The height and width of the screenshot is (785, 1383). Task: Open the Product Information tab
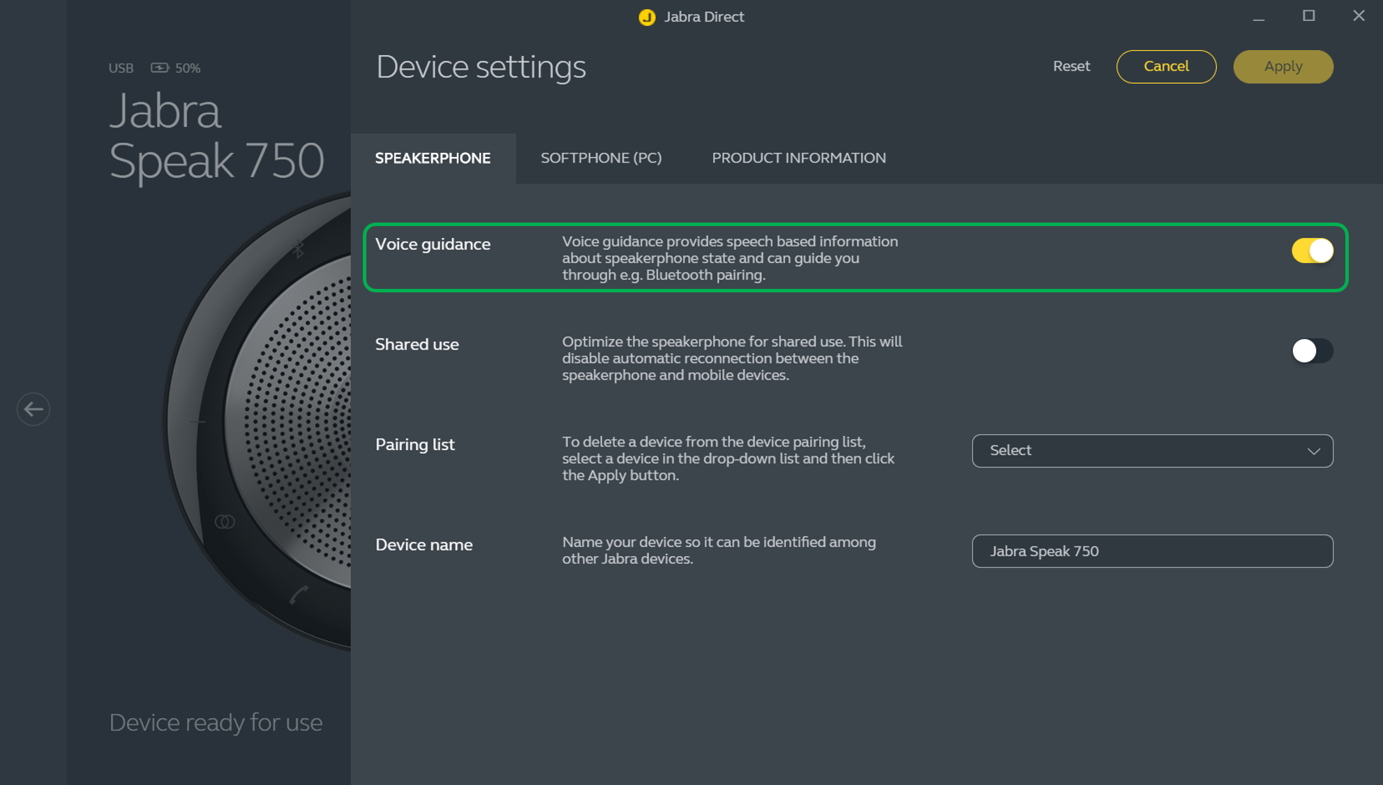tap(798, 158)
